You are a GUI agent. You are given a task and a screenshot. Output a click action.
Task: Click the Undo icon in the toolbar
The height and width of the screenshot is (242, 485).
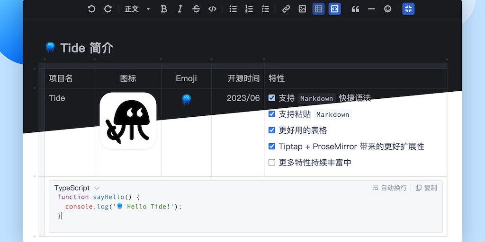click(x=91, y=9)
